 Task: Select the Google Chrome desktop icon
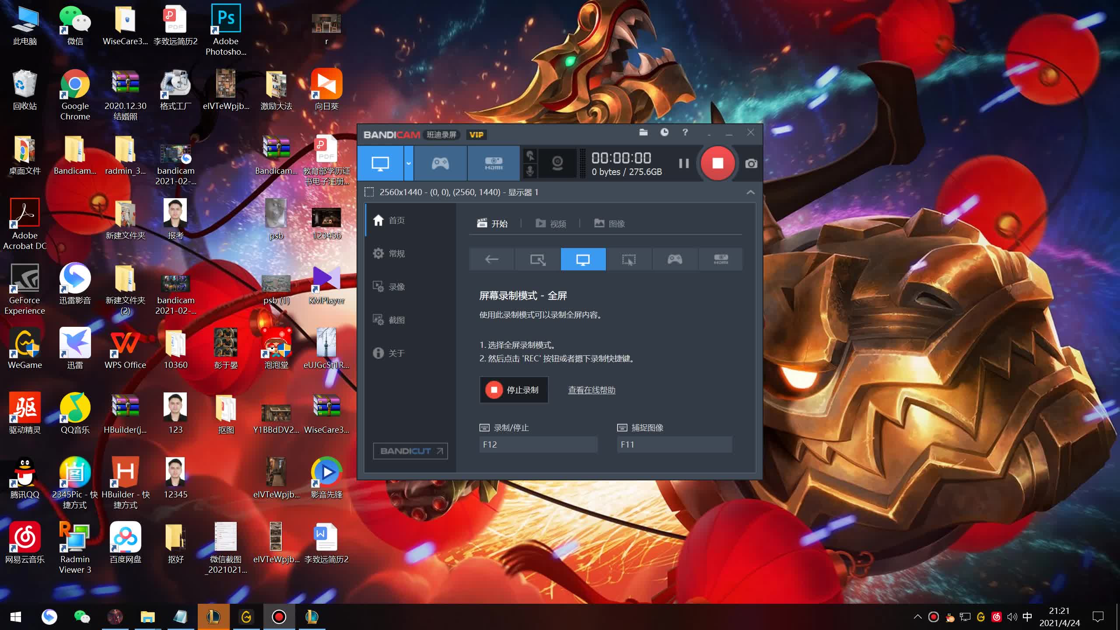tap(75, 94)
